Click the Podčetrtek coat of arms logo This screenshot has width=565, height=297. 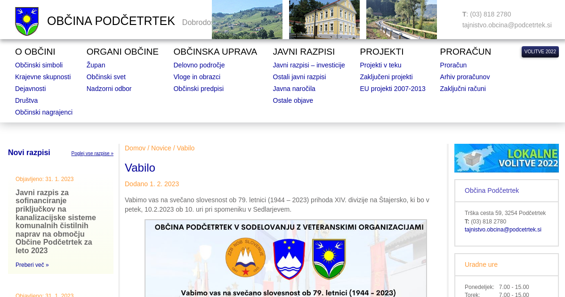click(x=27, y=21)
